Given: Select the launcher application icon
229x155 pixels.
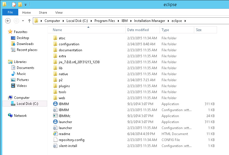Looking at the screenshot, I should coord(55,122).
